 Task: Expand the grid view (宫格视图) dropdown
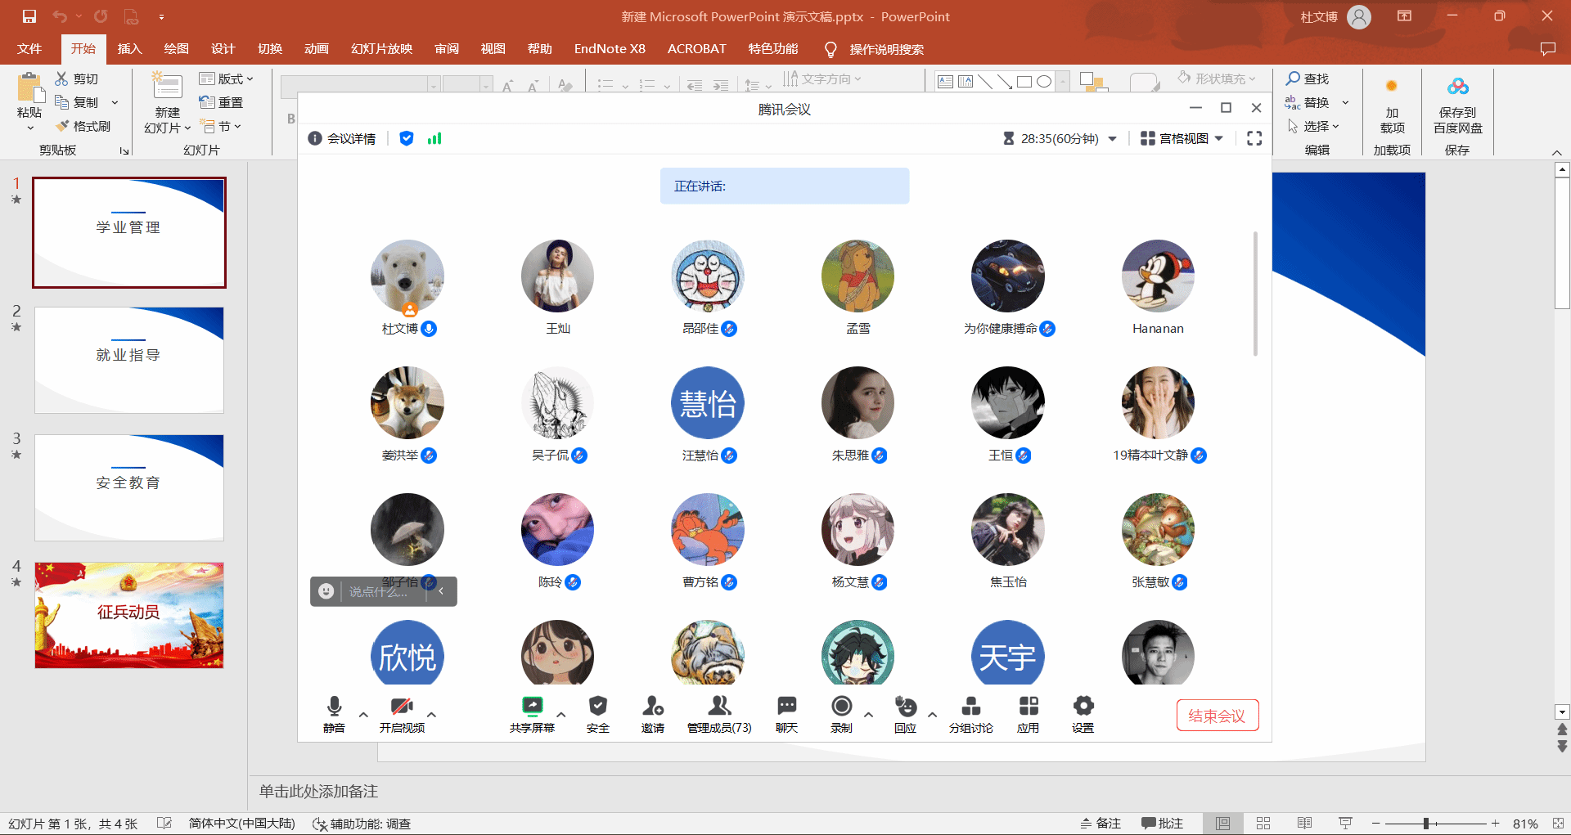pos(1182,139)
